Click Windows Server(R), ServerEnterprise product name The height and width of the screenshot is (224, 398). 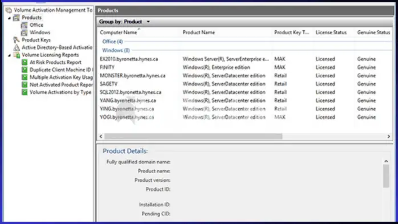[225, 59]
